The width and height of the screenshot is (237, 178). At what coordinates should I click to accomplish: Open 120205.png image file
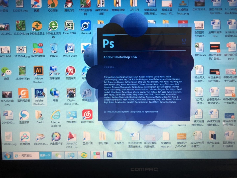point(20,6)
